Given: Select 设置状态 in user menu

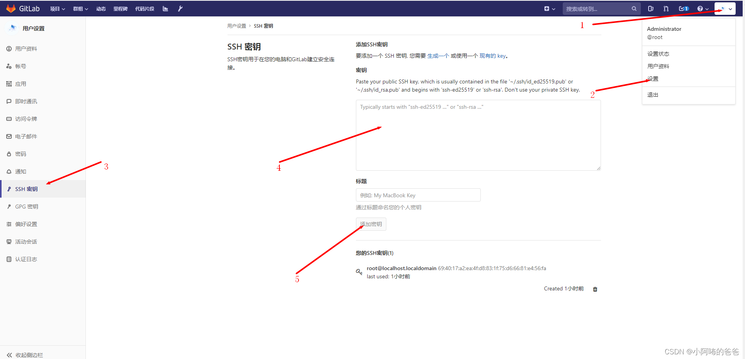Looking at the screenshot, I should (658, 54).
